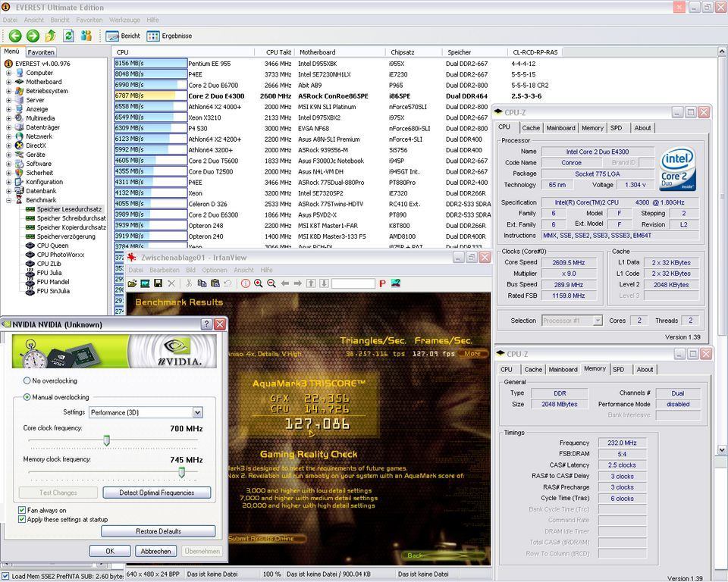The height and width of the screenshot is (582, 728).
Task: Click the Abbrechen button
Action: click(x=155, y=551)
